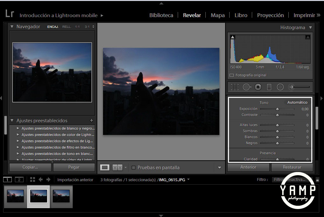
Task: Collapse the Navegador panel
Action: pos(12,27)
